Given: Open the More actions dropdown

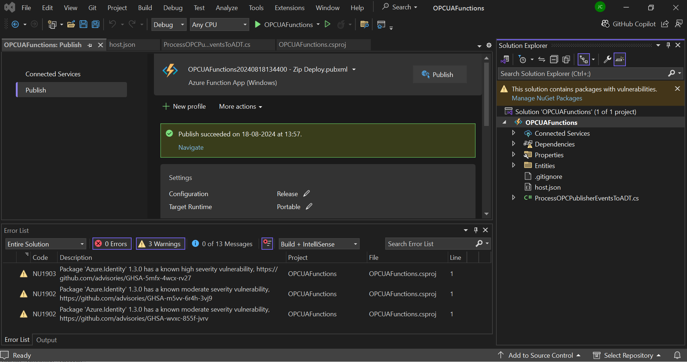Looking at the screenshot, I should [x=241, y=107].
